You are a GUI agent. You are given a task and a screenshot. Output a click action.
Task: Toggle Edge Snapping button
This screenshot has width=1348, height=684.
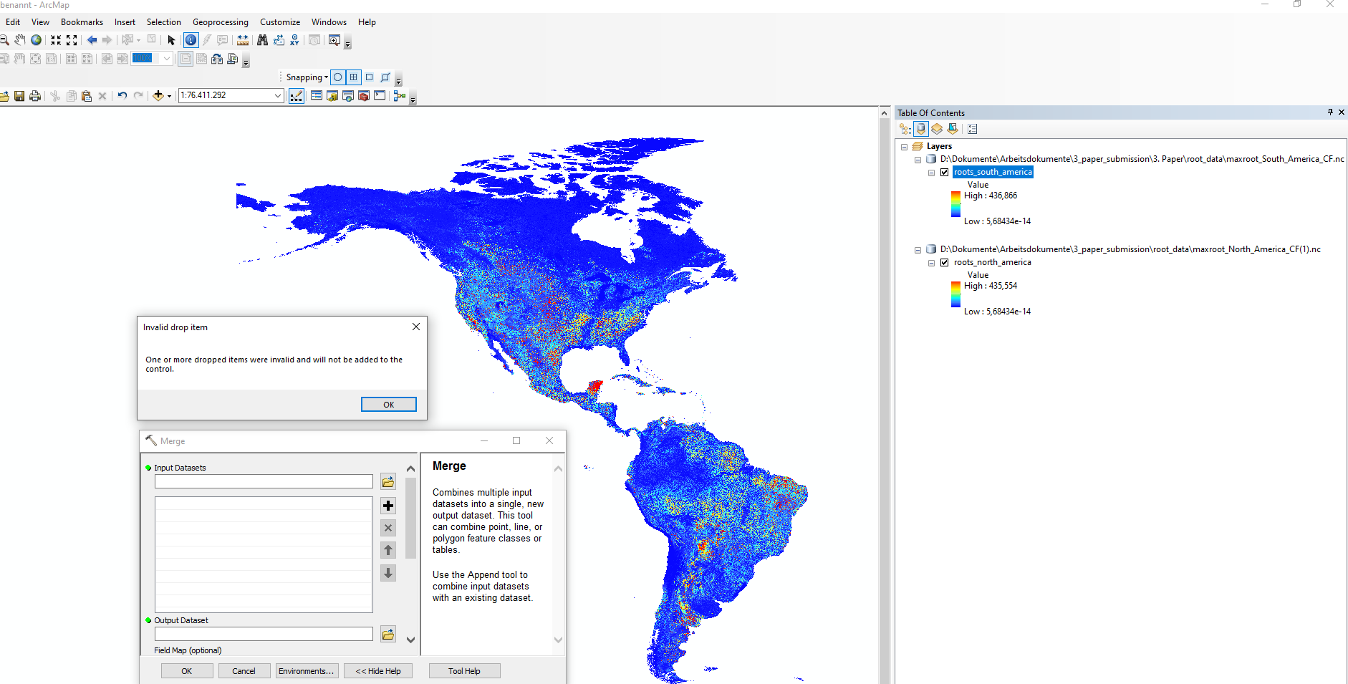click(x=385, y=77)
